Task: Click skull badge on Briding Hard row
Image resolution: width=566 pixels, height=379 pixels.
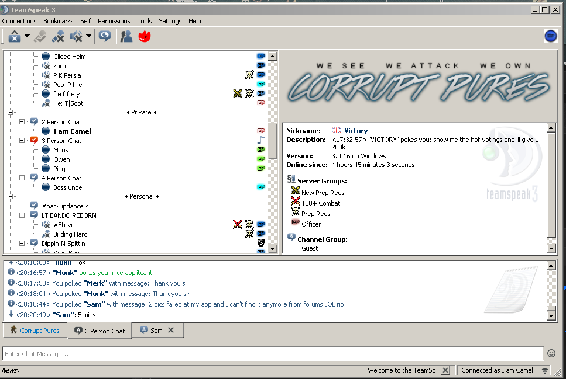Action: pos(249,234)
